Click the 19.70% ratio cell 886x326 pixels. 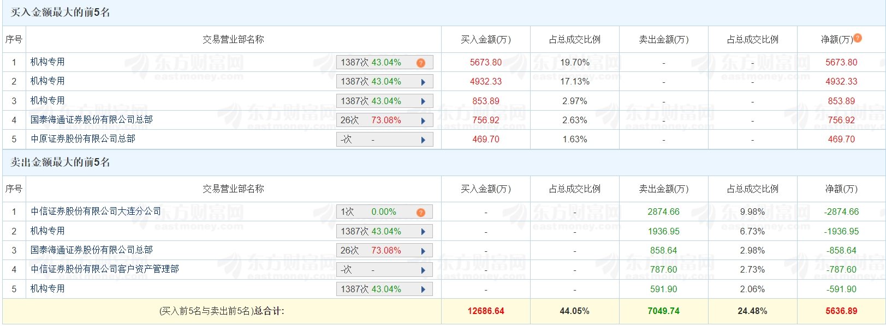[575, 62]
